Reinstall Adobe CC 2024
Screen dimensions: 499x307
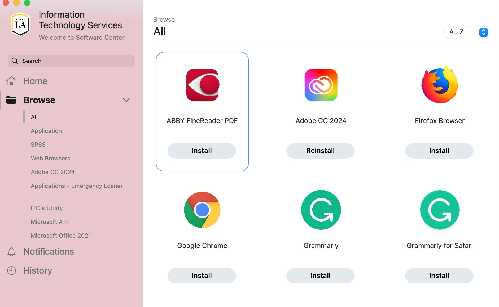click(x=320, y=151)
